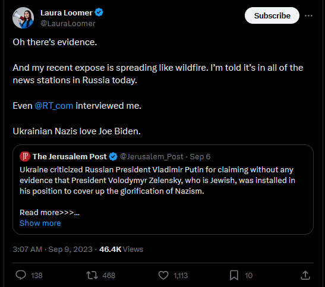Viewport: 325px width, 287px height.
Task: Open the three-dot more options menu
Action: coord(308,15)
